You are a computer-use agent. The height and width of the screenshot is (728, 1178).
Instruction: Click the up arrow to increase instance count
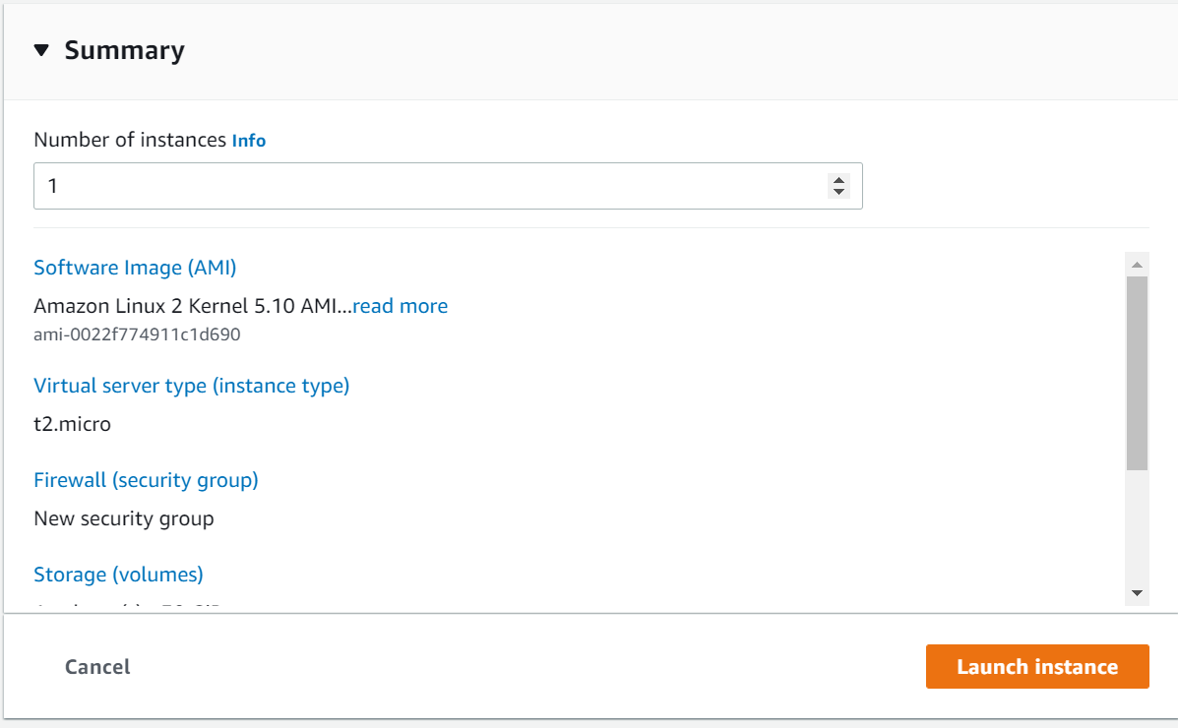pyautogui.click(x=838, y=179)
